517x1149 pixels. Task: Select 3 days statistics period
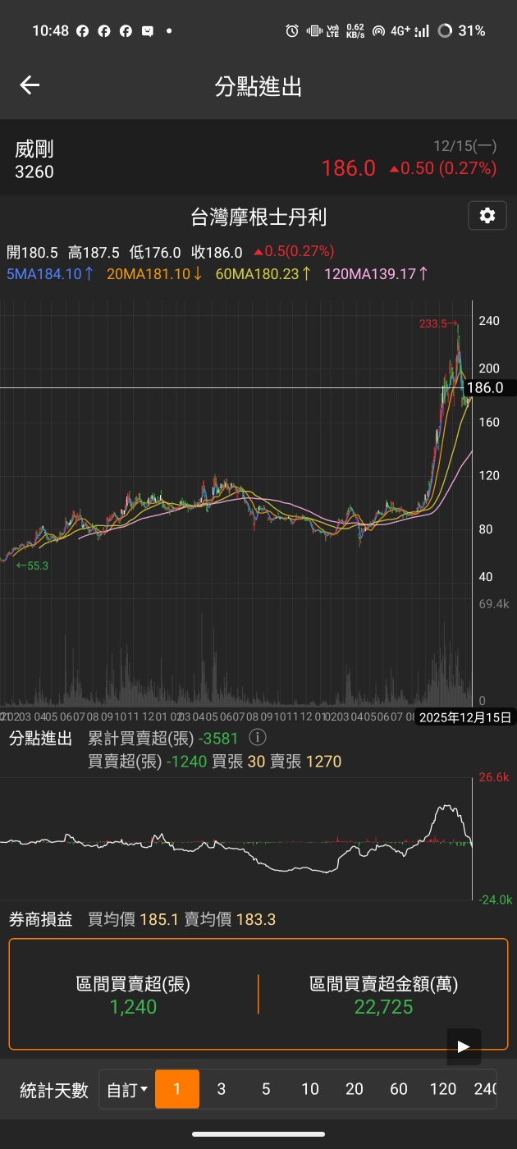click(x=222, y=1089)
